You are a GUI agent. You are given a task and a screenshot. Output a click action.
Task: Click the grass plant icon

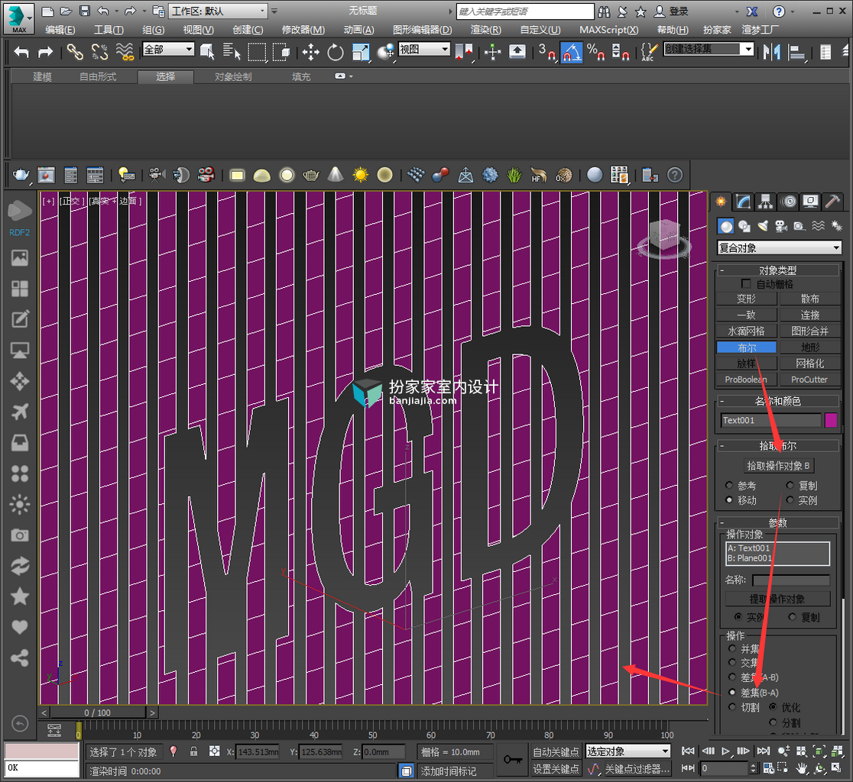point(514,175)
